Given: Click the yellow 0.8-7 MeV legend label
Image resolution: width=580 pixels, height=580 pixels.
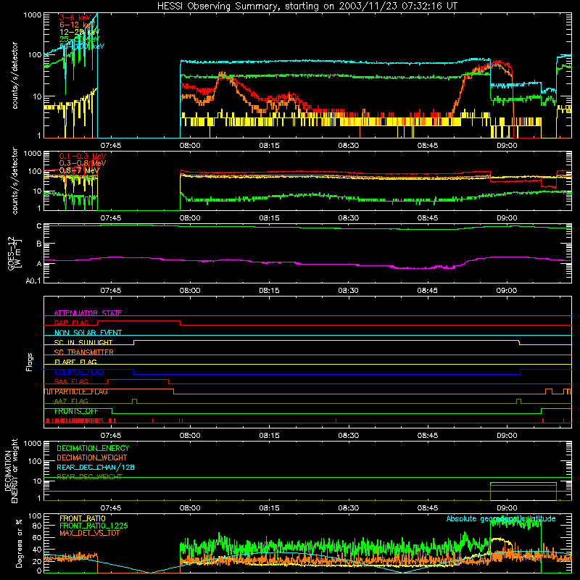Looking at the screenshot, I should [79, 170].
